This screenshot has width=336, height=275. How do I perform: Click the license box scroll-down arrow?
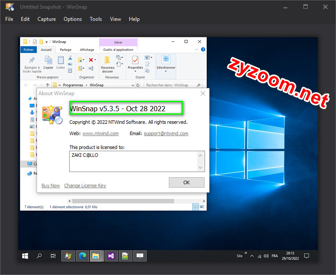(201, 167)
